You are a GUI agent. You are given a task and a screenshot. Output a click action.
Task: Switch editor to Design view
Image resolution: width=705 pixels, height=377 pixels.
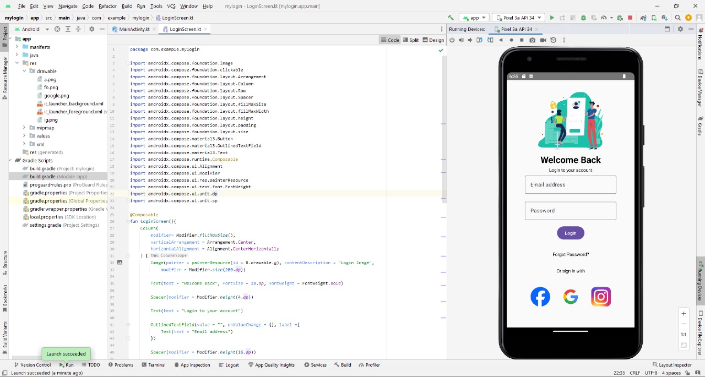(433, 40)
